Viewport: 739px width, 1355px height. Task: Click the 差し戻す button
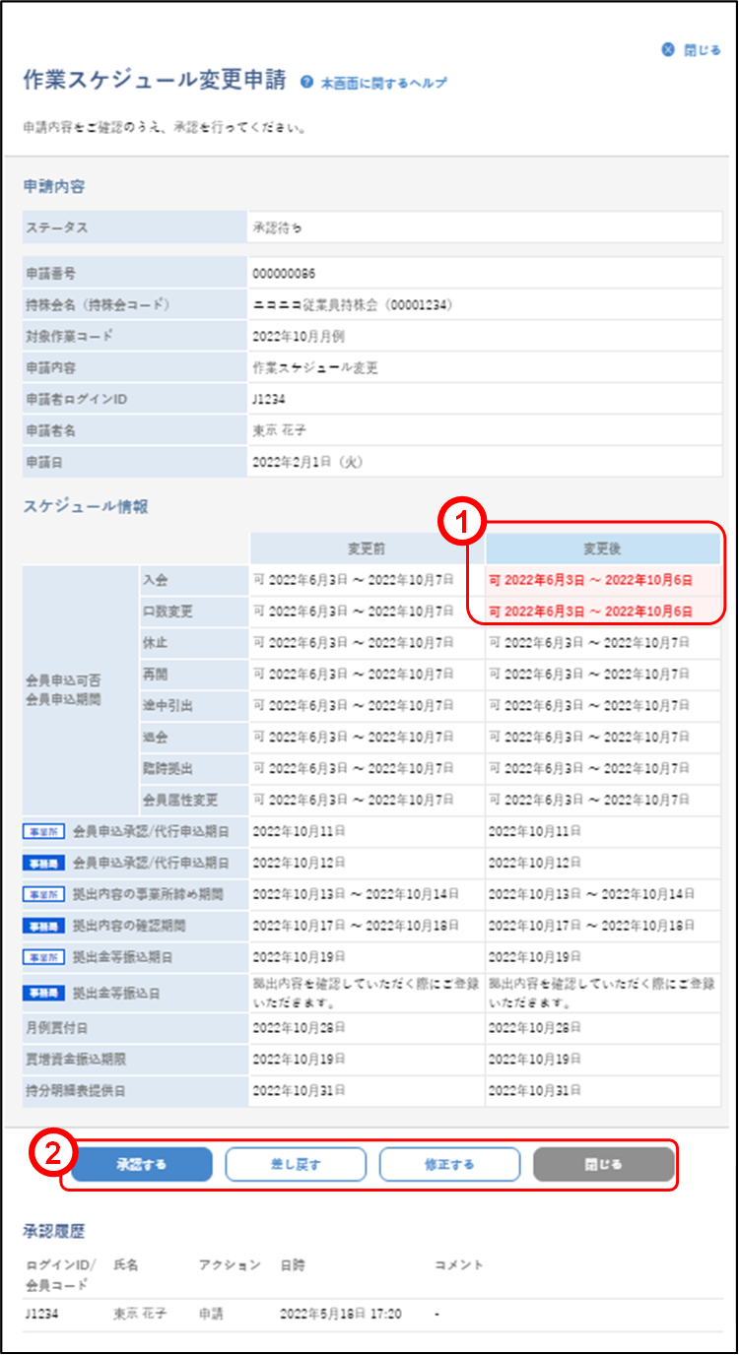(x=296, y=1164)
